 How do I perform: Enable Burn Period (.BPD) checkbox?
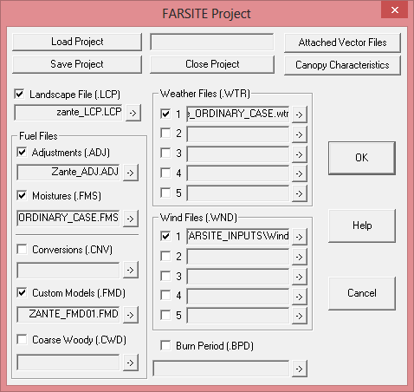tap(165, 345)
